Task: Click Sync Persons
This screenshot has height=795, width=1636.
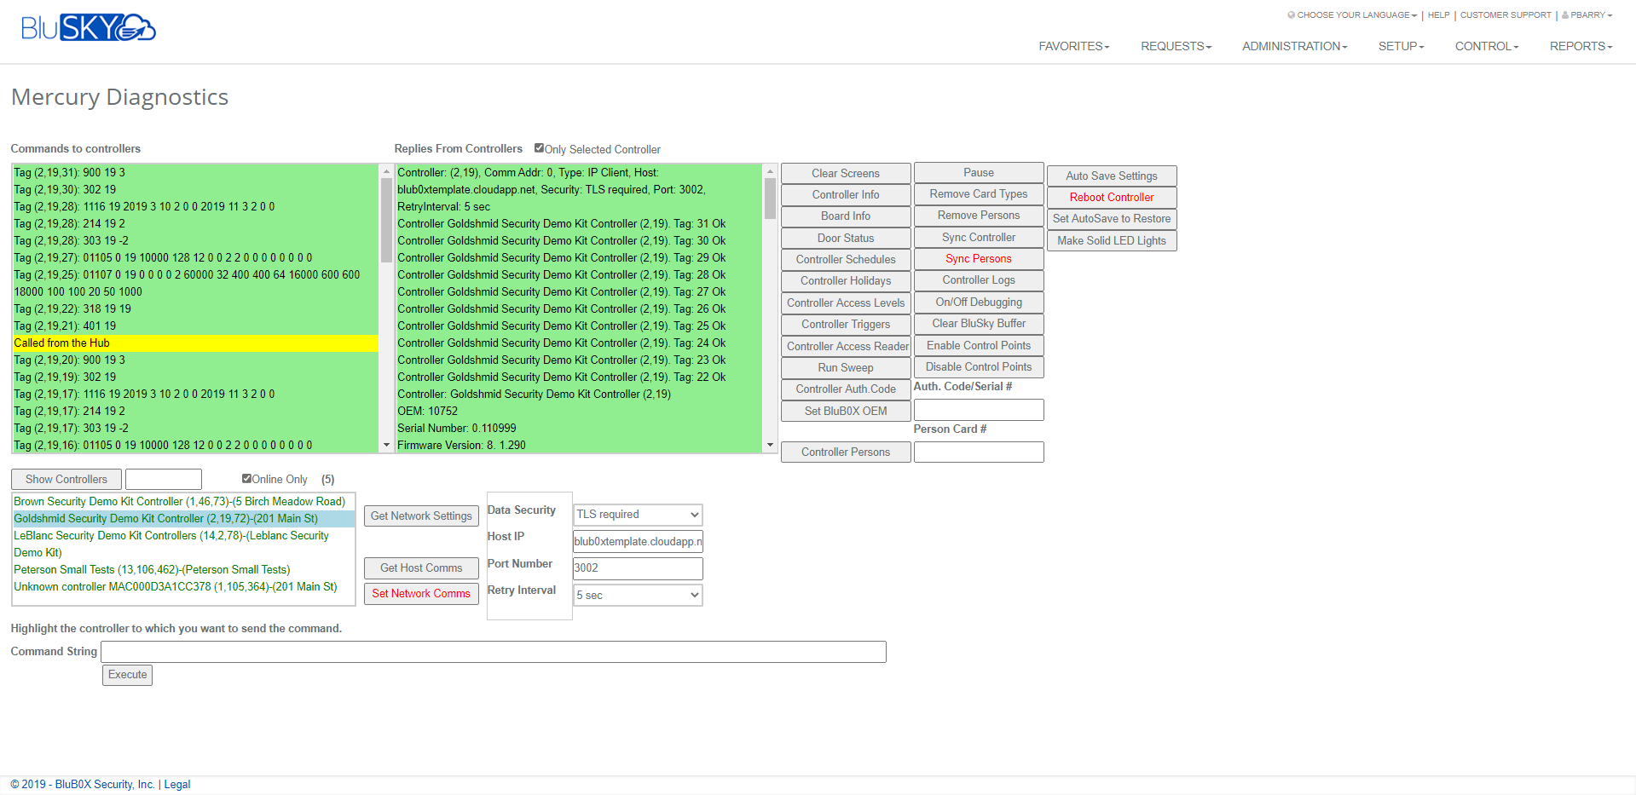Action: tap(978, 258)
